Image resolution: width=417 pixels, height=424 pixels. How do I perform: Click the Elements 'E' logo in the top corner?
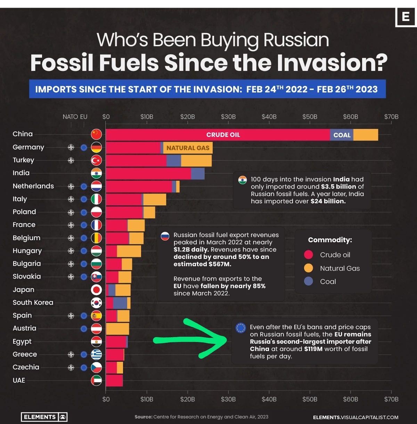click(x=406, y=17)
